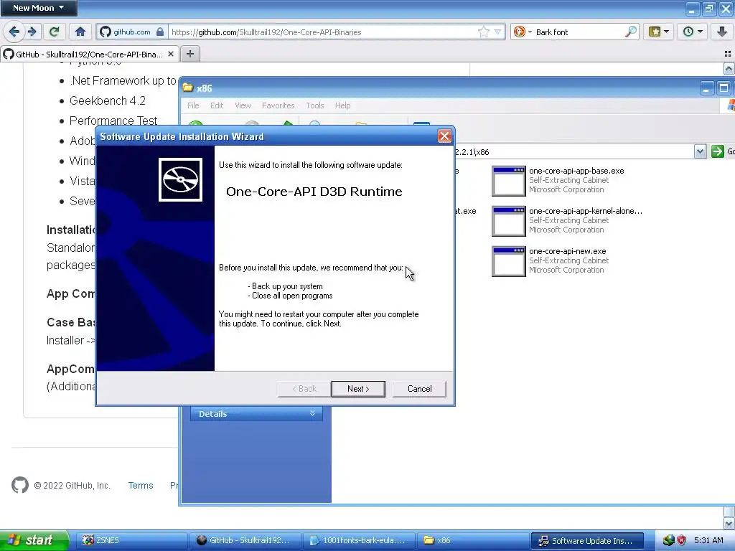Click the browser page scroll down arrow
Image resolution: width=735 pixels, height=551 pixels.
729,523
